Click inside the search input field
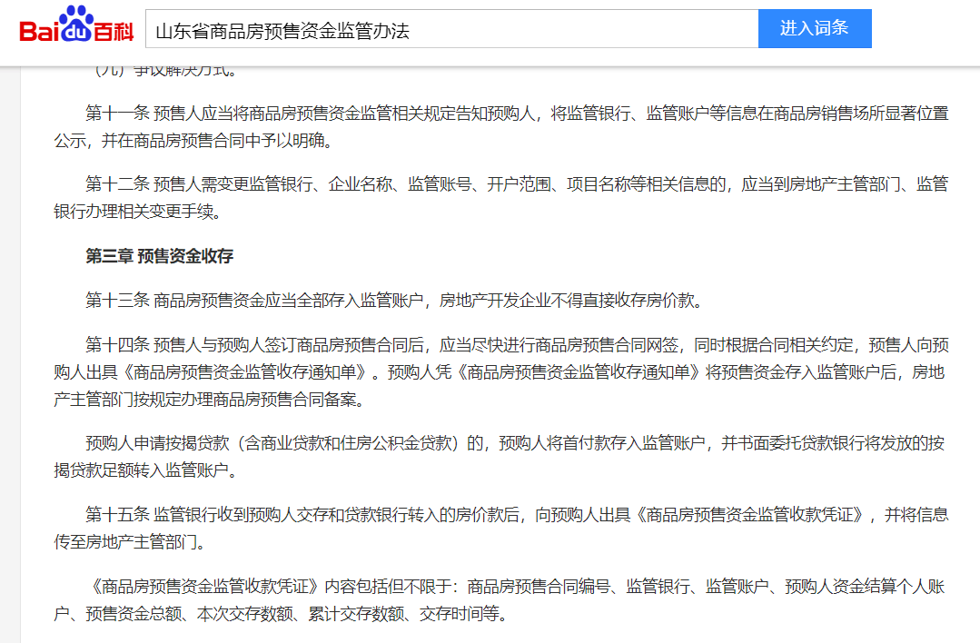The width and height of the screenshot is (980, 643). [450, 28]
